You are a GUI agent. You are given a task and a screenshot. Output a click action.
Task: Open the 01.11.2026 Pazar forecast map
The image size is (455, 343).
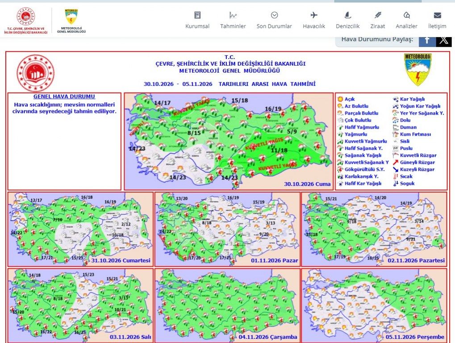(227, 229)
